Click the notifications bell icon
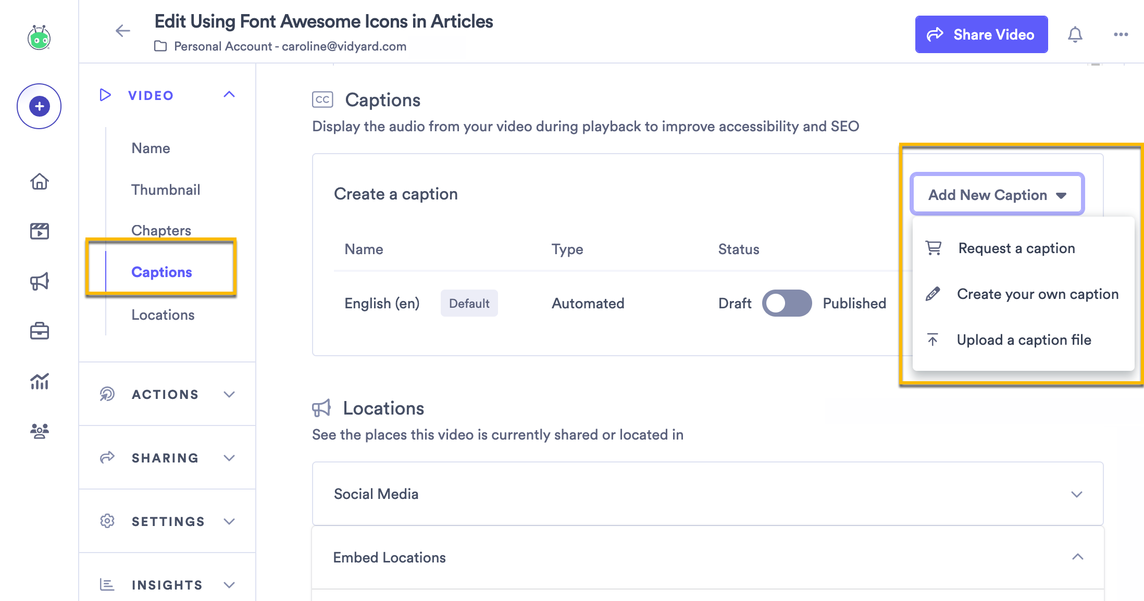The width and height of the screenshot is (1144, 601). click(x=1075, y=34)
